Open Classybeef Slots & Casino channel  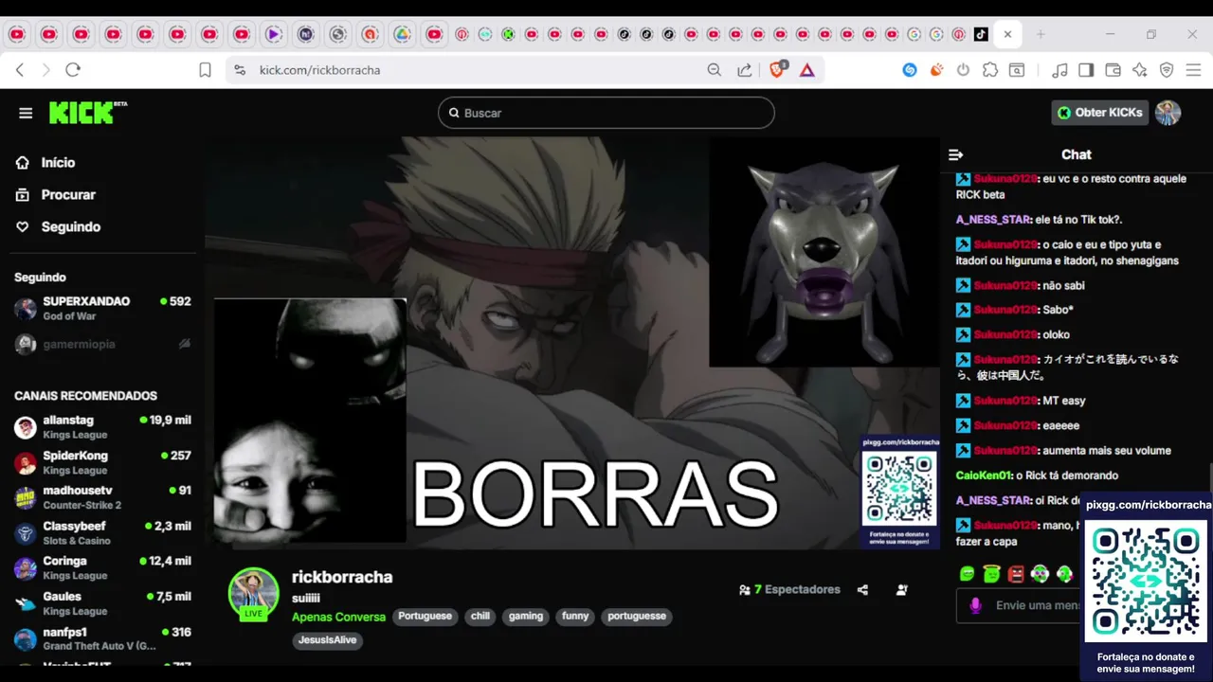(x=102, y=532)
